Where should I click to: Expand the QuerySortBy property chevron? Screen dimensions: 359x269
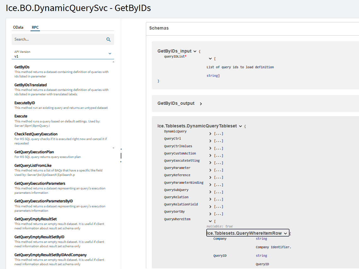coord(210,214)
